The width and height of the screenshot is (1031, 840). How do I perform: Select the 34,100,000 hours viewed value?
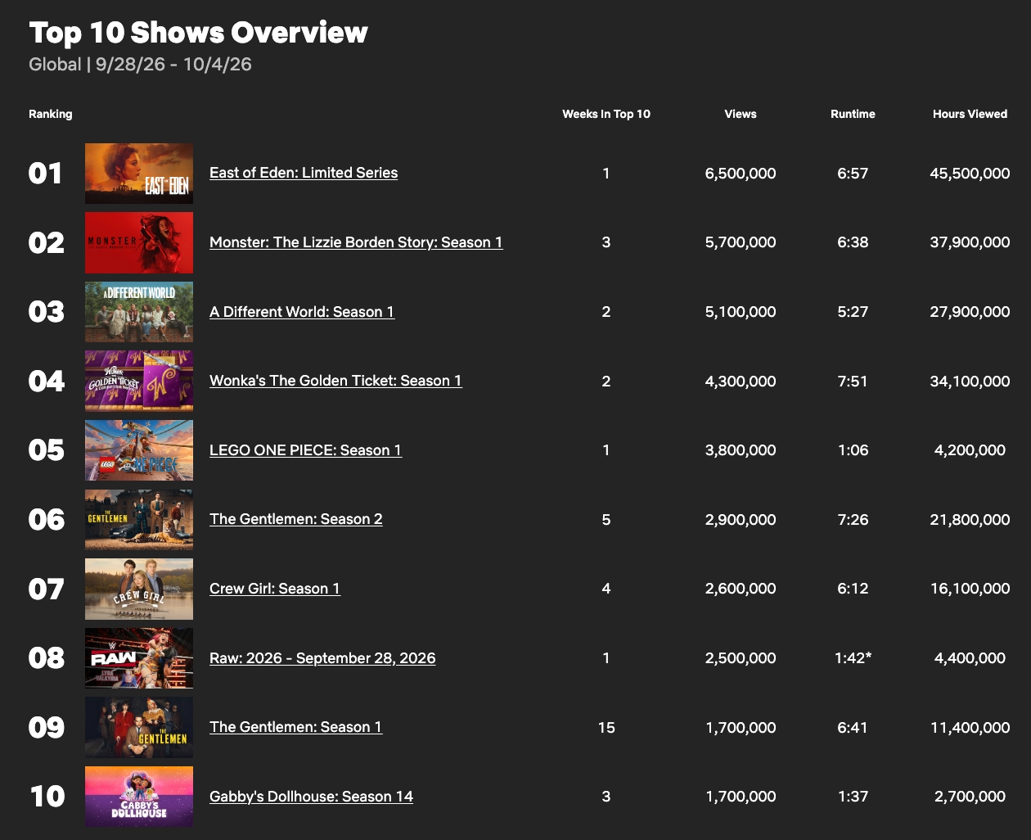click(970, 382)
